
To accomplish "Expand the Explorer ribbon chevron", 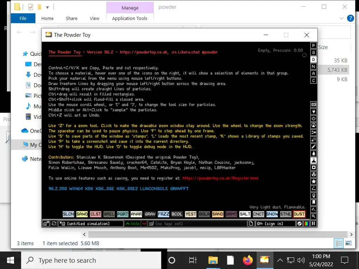I will click(x=341, y=18).
